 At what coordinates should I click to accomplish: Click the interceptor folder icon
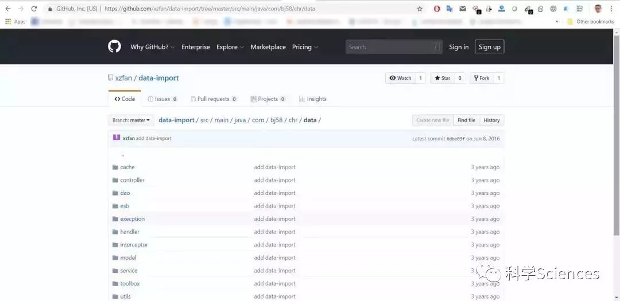click(115, 245)
